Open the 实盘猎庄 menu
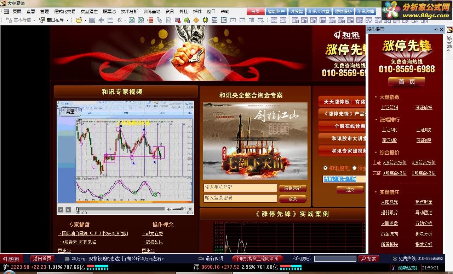 tap(89, 11)
